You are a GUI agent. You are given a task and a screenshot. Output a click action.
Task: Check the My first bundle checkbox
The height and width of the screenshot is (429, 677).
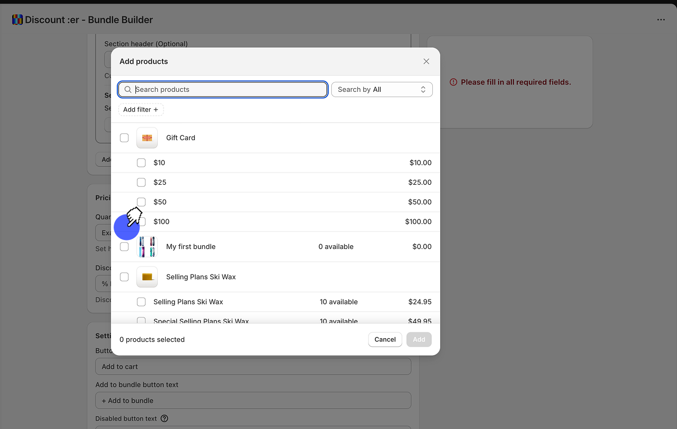pos(124,247)
